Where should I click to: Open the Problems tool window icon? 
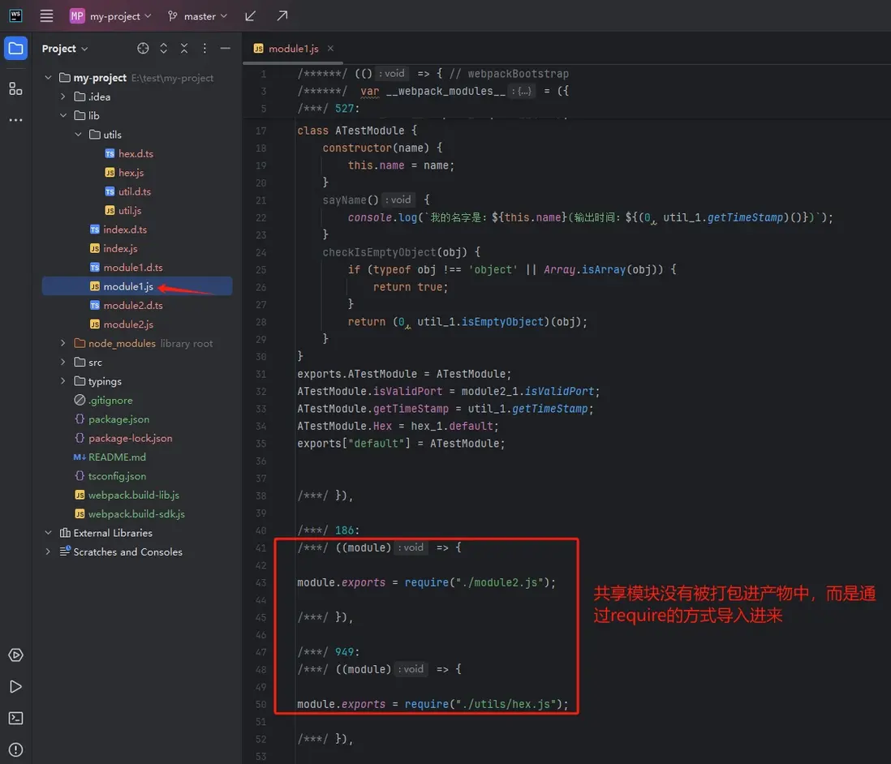click(15, 749)
